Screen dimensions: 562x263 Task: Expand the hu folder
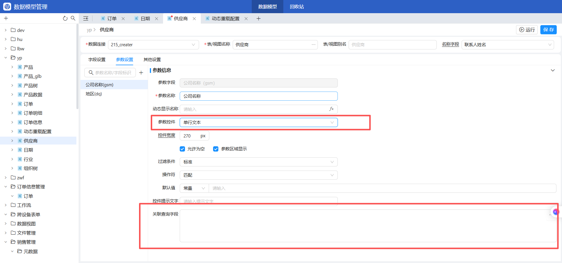pos(6,39)
